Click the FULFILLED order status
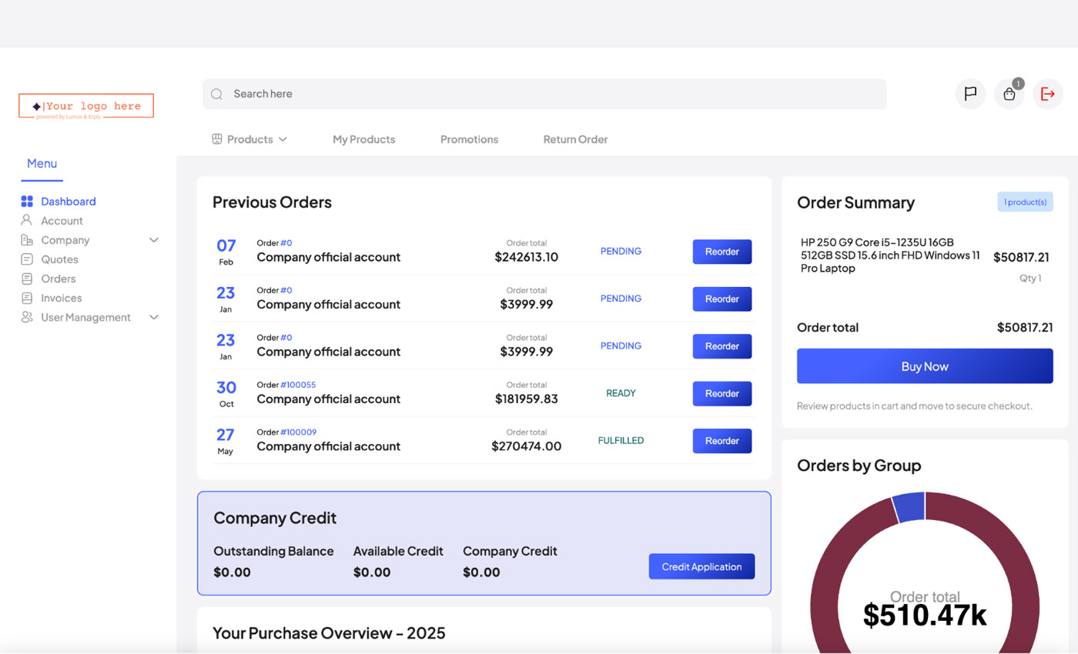This screenshot has height=654, width=1078. pyautogui.click(x=621, y=441)
